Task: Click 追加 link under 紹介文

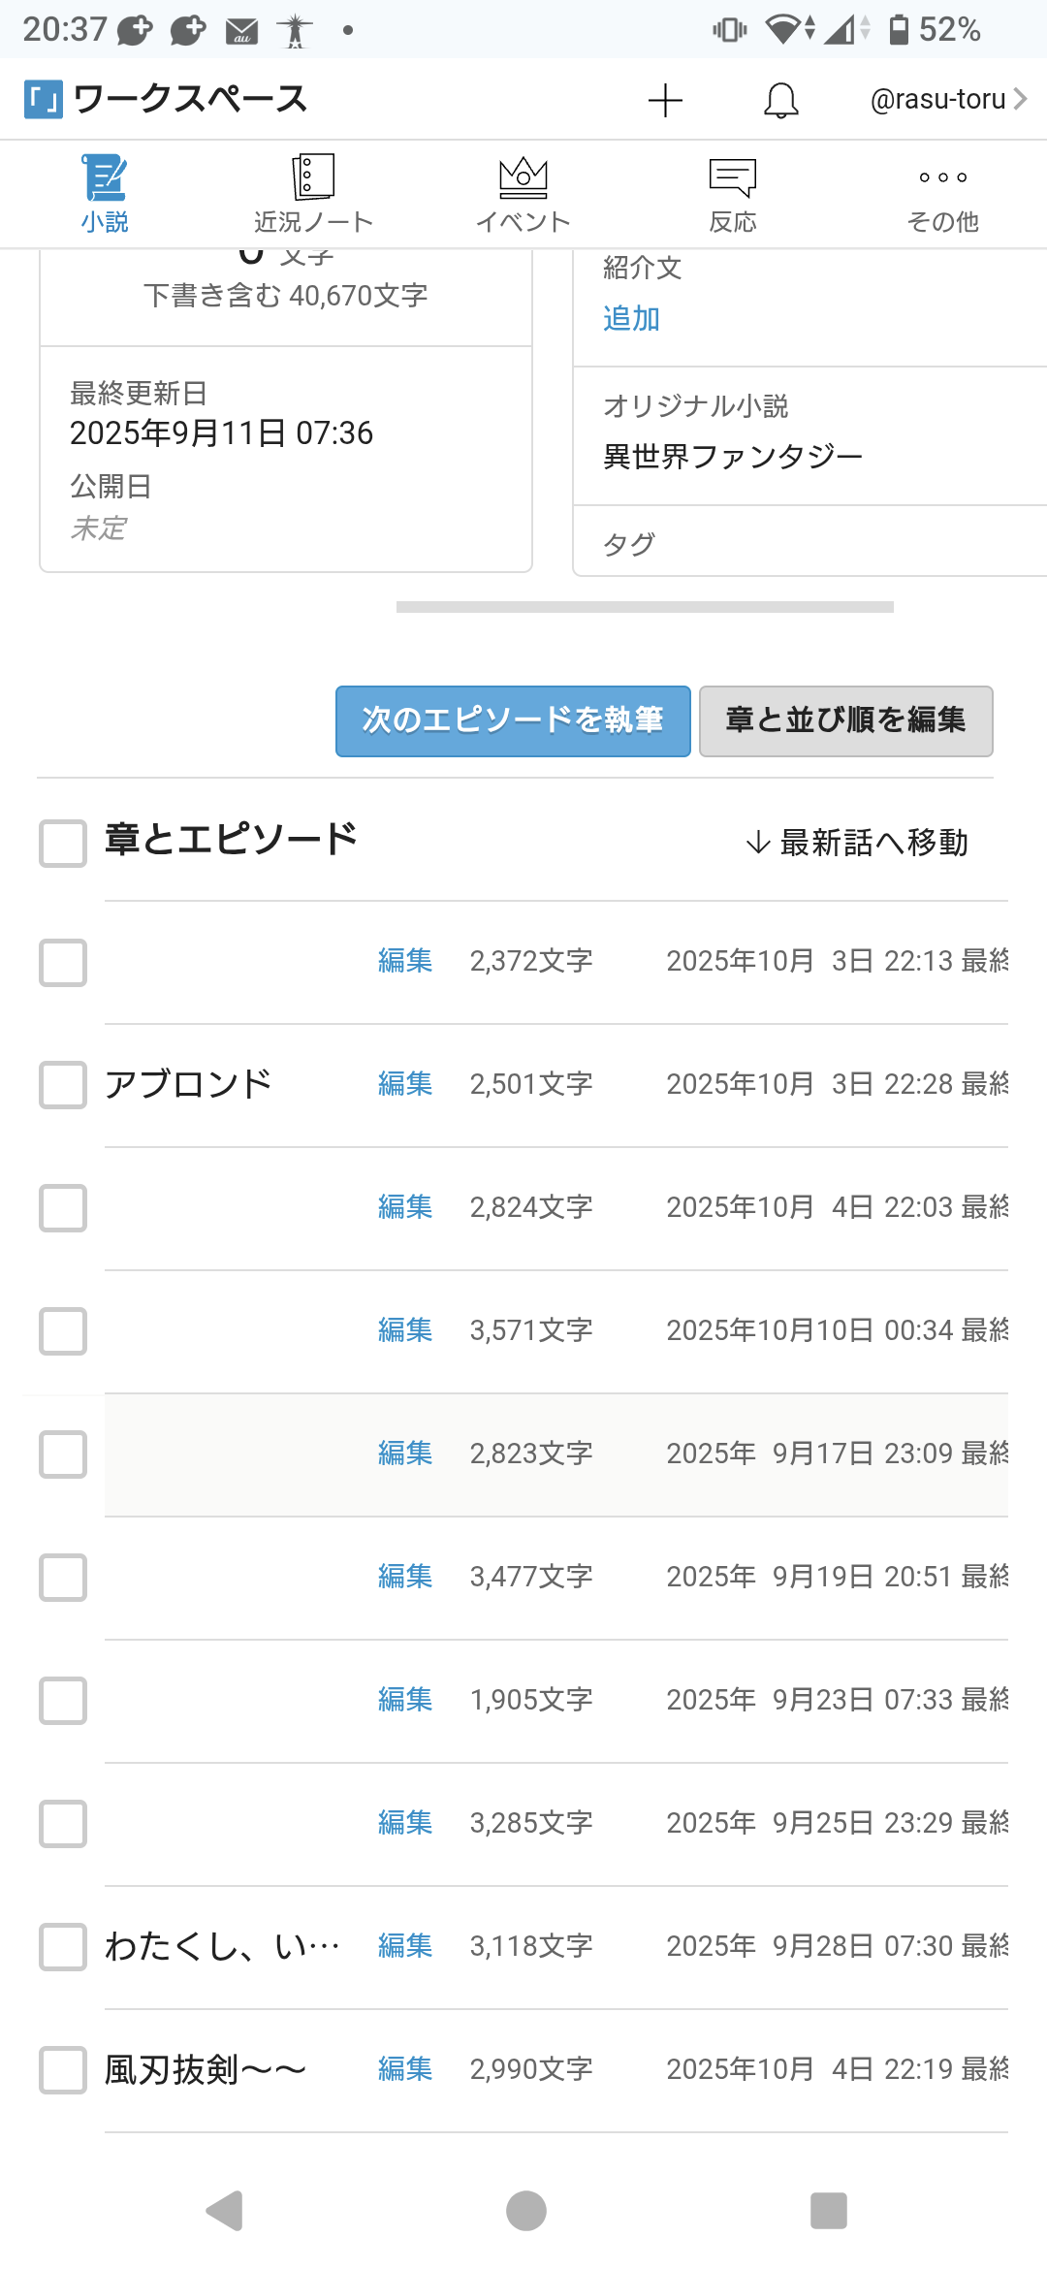Action: pos(631,318)
